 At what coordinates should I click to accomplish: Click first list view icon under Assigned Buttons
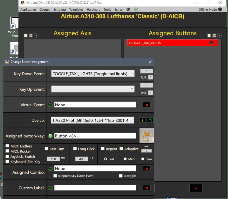(x=209, y=36)
